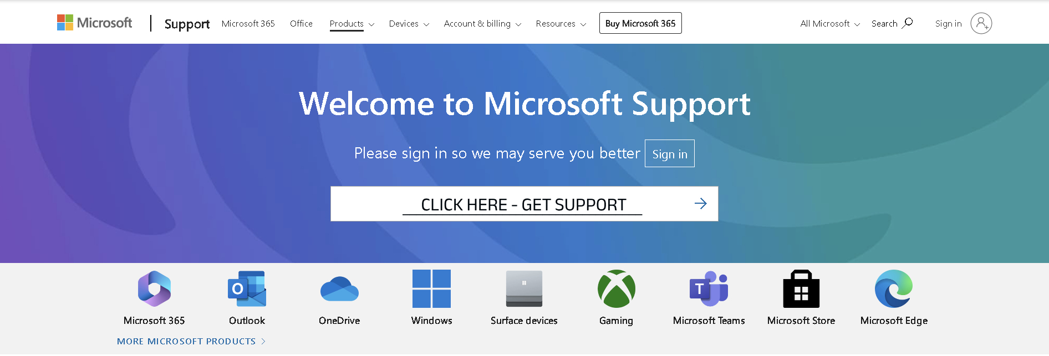Click the Buy Microsoft 365 button
This screenshot has height=356, width=1049.
click(x=640, y=23)
